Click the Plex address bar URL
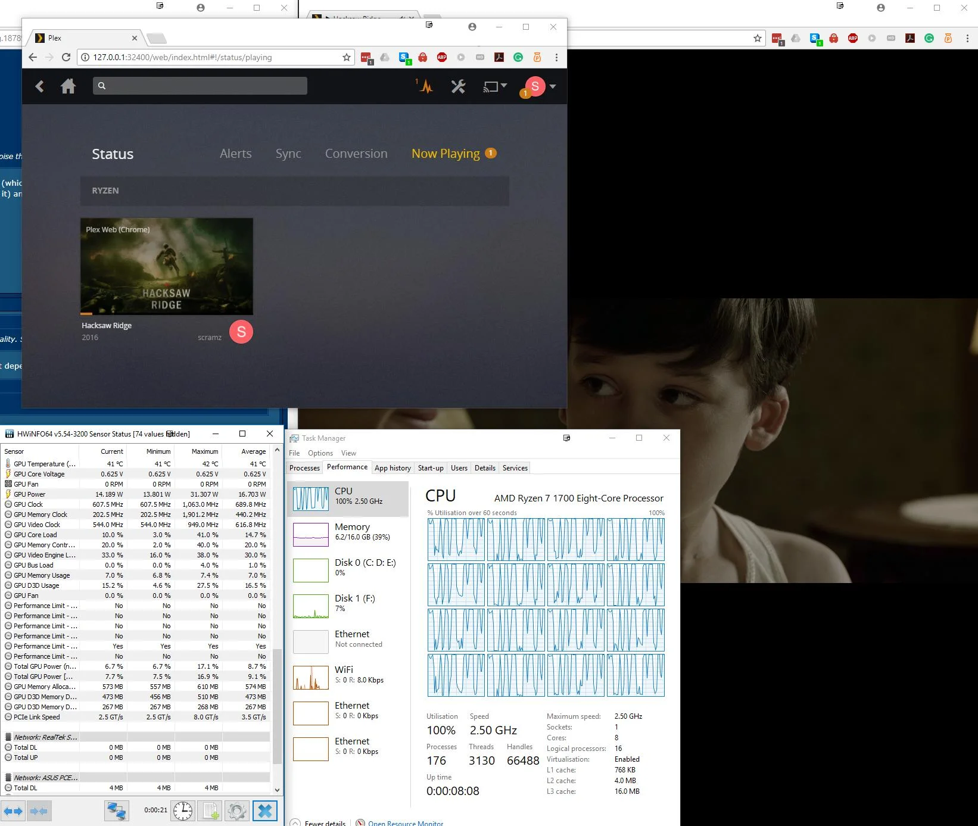This screenshot has height=826, width=978. click(x=182, y=57)
